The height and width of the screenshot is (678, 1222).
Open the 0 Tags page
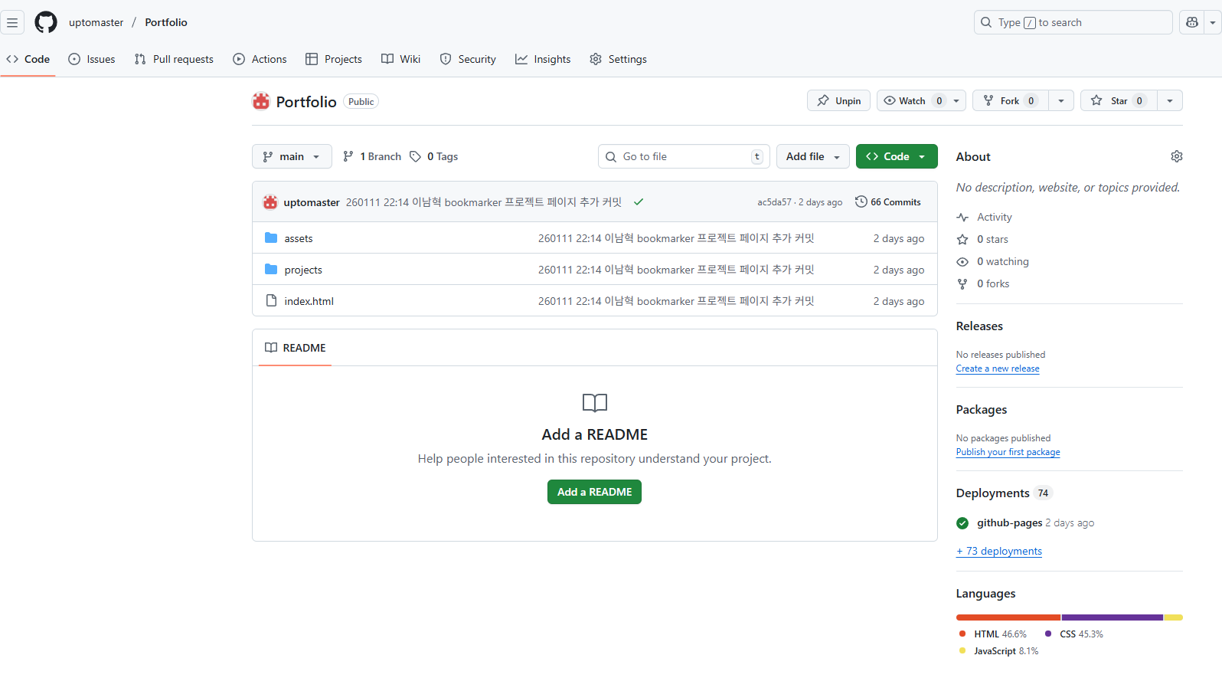click(x=434, y=156)
